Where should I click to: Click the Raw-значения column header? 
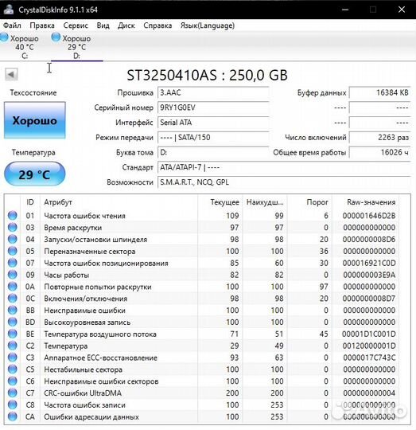click(x=365, y=202)
